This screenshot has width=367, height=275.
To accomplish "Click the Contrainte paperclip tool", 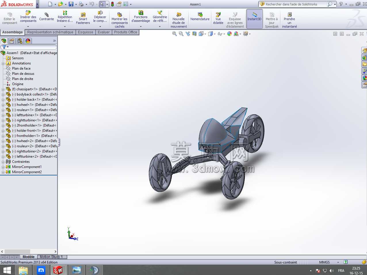I will point(47,17).
